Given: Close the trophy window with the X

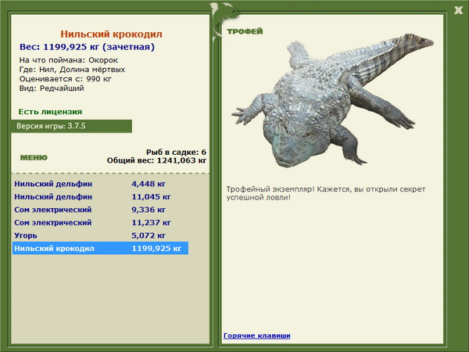Looking at the screenshot, I should [x=458, y=10].
